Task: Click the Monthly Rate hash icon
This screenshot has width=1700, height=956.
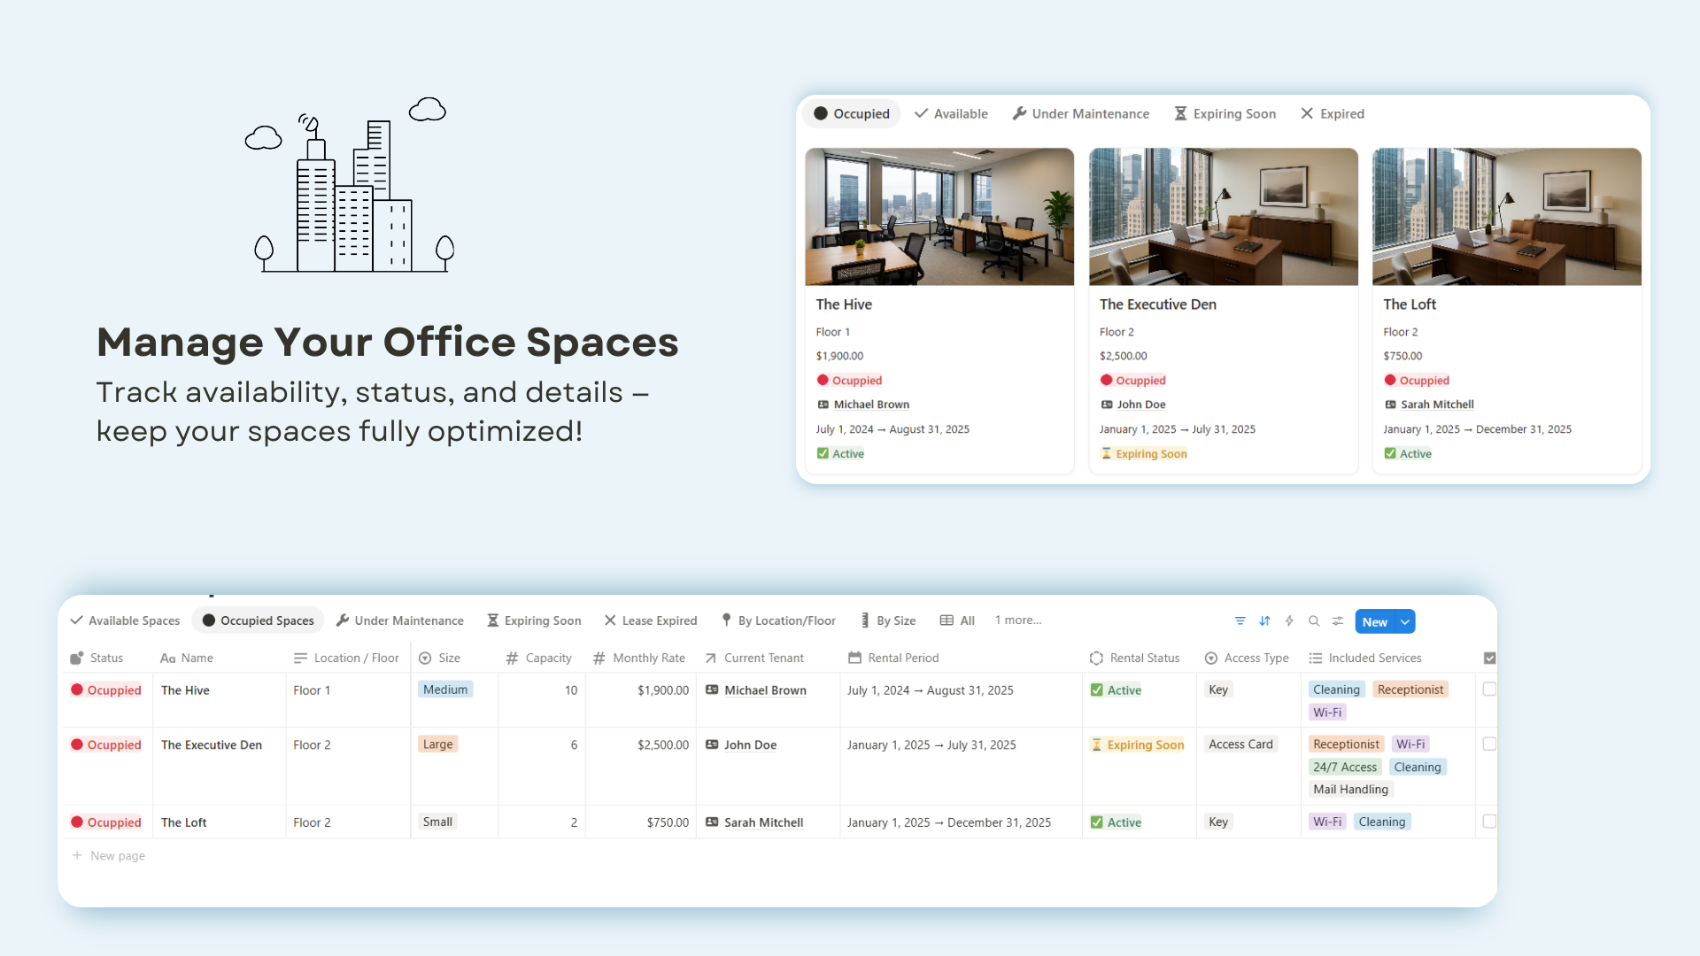Action: pyautogui.click(x=599, y=658)
